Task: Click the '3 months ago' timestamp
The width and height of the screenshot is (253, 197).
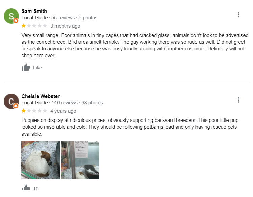Action: 65,26
